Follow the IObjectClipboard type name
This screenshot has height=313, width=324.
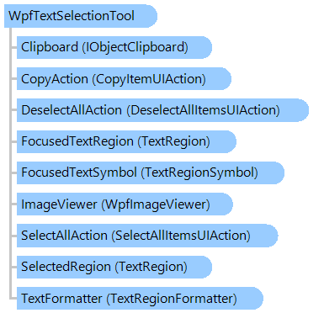pyautogui.click(x=135, y=47)
